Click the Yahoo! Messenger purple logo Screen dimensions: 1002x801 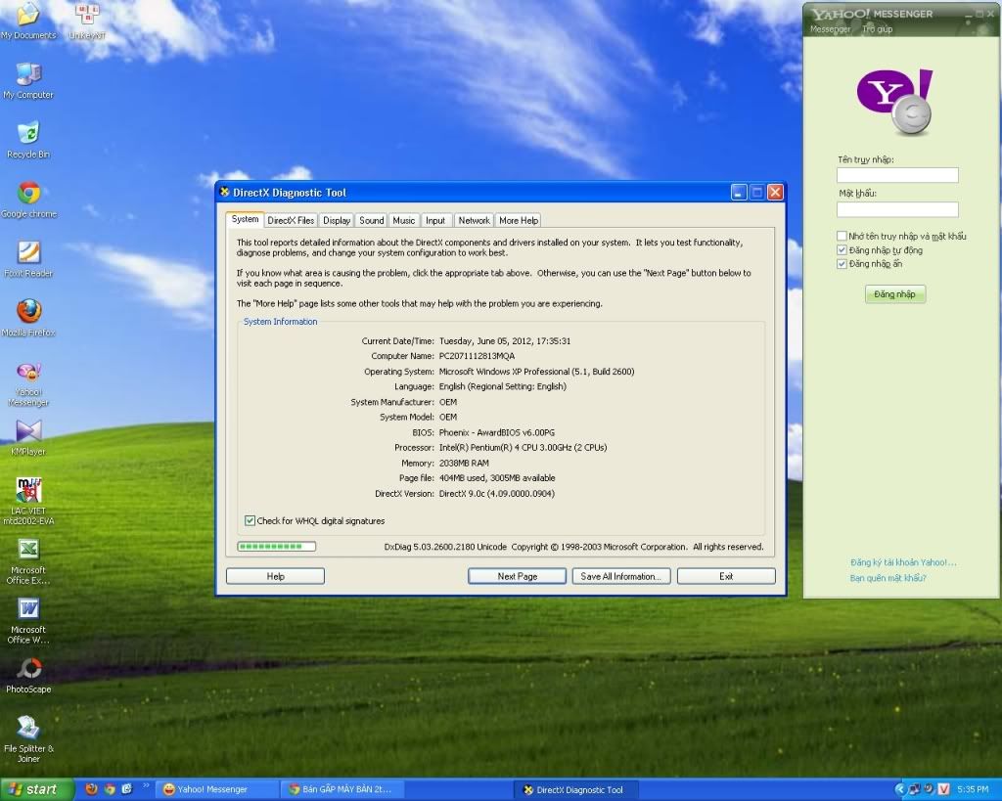click(894, 101)
